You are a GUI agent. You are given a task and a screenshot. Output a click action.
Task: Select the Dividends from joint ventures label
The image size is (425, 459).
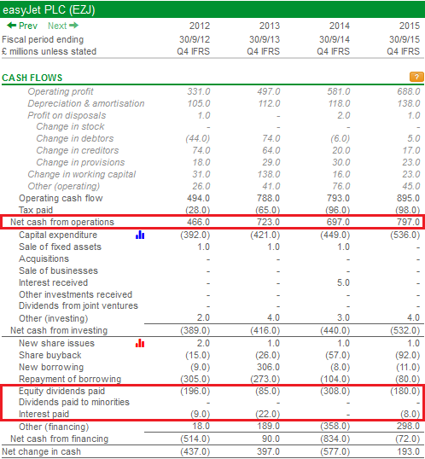coord(79,306)
